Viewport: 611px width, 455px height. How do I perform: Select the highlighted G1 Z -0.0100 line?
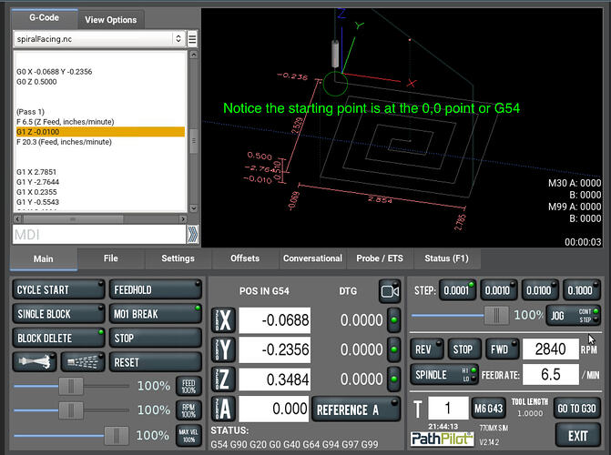(x=100, y=132)
